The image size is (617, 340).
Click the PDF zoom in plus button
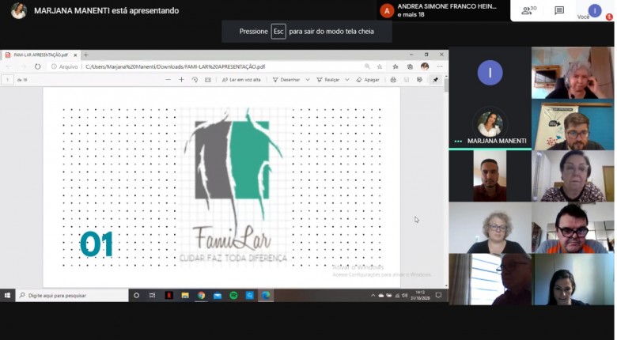[181, 80]
